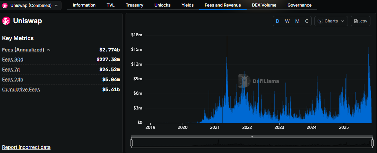Click the charts count badge showing 2
The height and width of the screenshot is (153, 377).
tap(320, 21)
